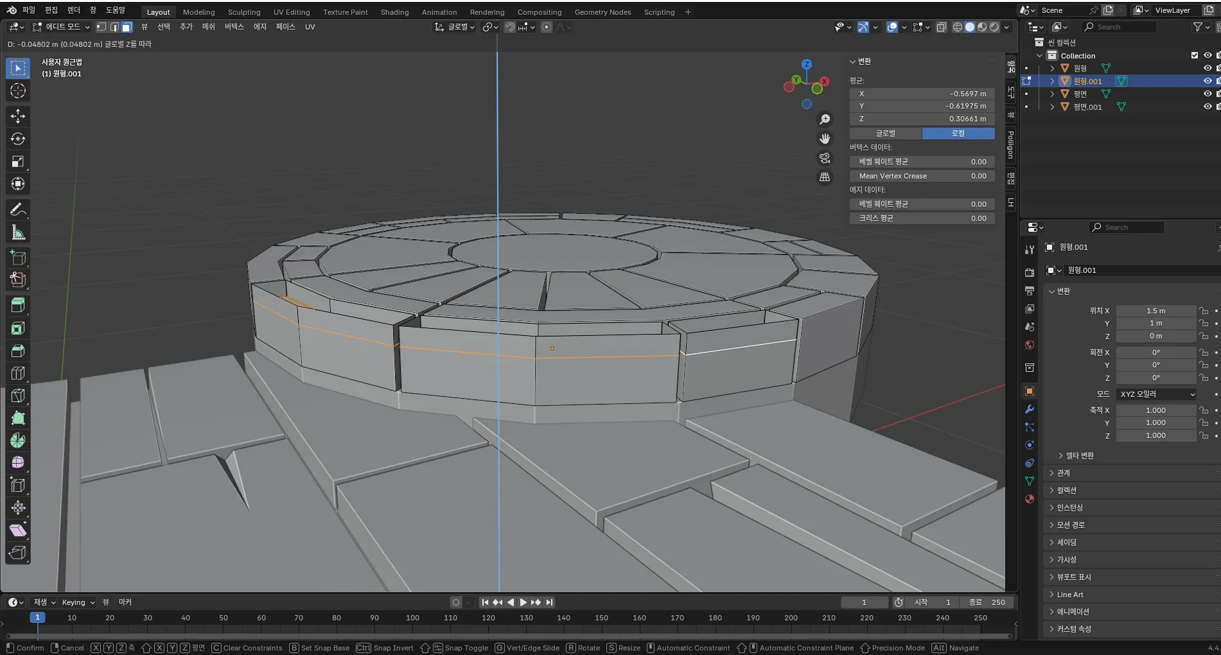
Task: Switch to the UV Editing workspace tab
Action: (x=292, y=12)
